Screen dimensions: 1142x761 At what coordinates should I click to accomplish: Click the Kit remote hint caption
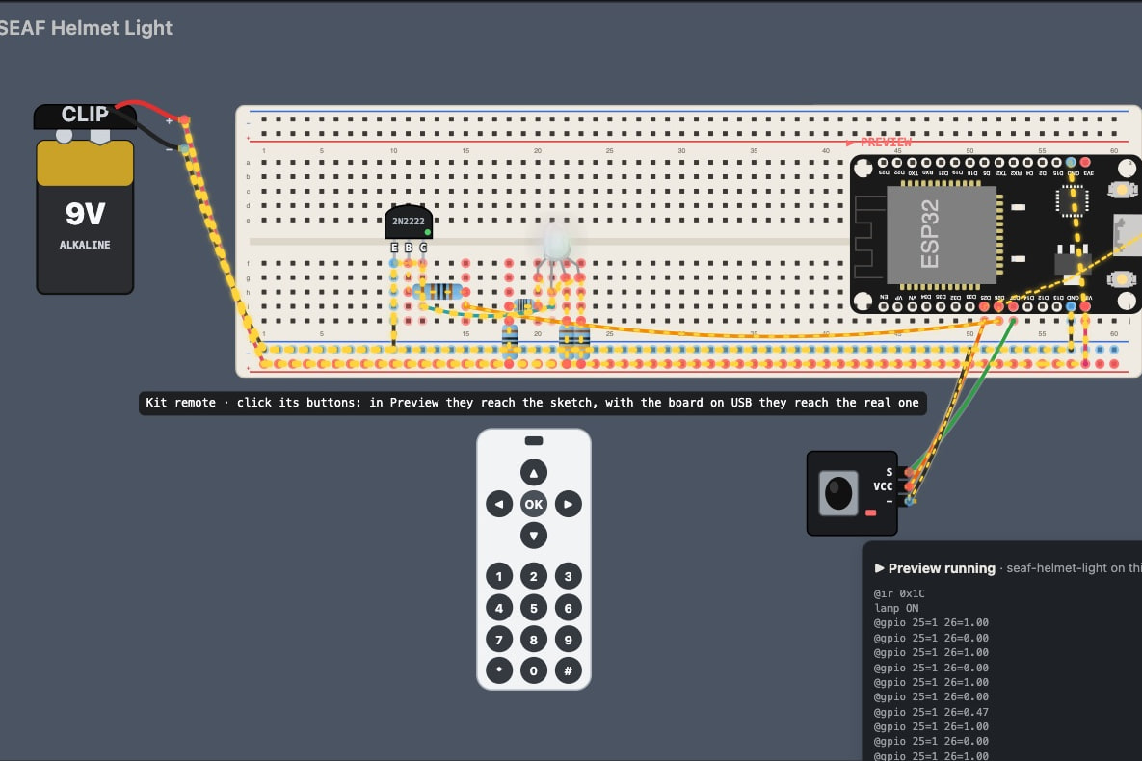(532, 403)
